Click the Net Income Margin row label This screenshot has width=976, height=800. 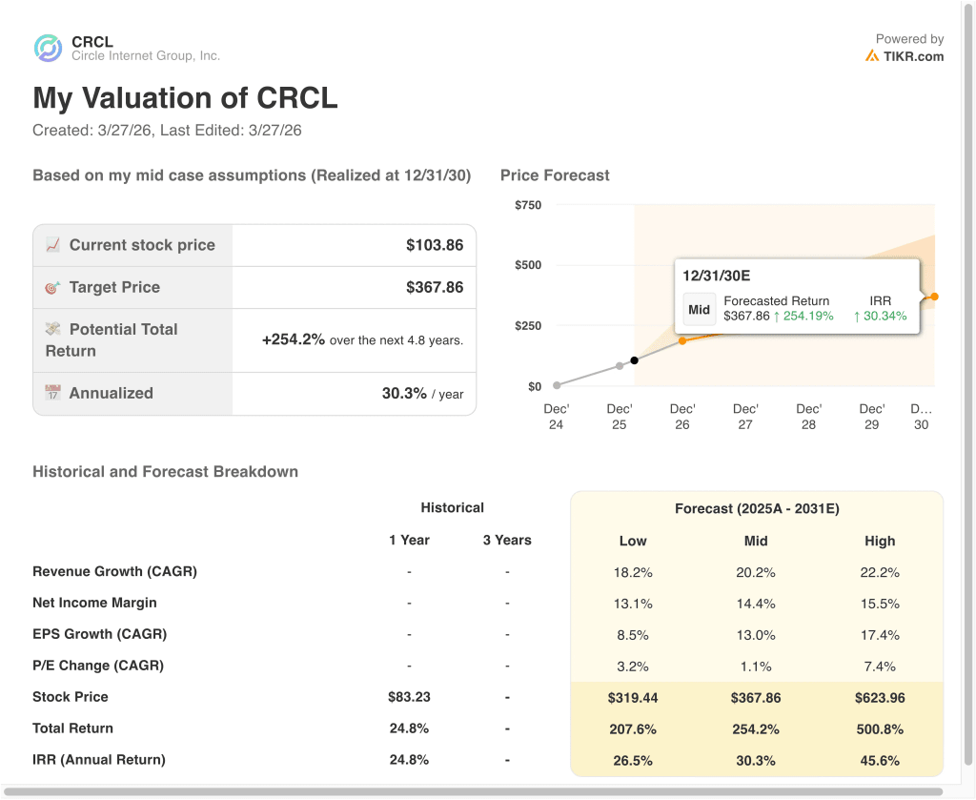click(94, 603)
